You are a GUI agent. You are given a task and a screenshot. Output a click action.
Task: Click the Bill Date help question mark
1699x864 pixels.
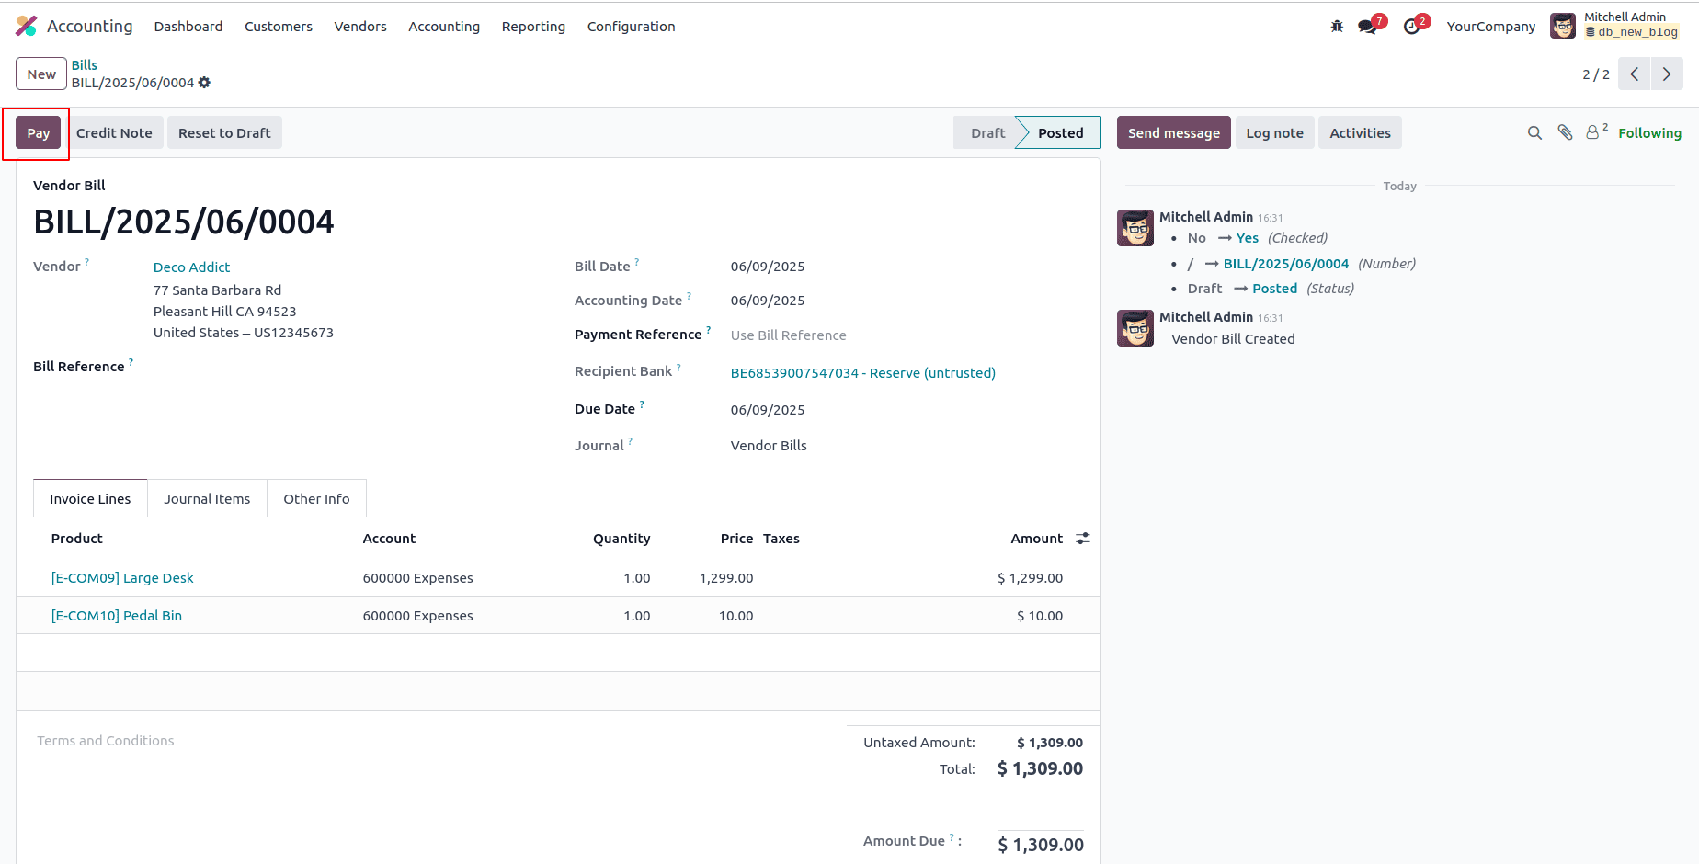tap(637, 262)
